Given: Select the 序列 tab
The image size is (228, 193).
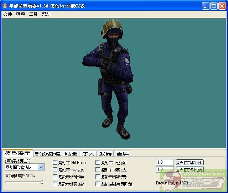Looking at the screenshot, I should 88,154.
